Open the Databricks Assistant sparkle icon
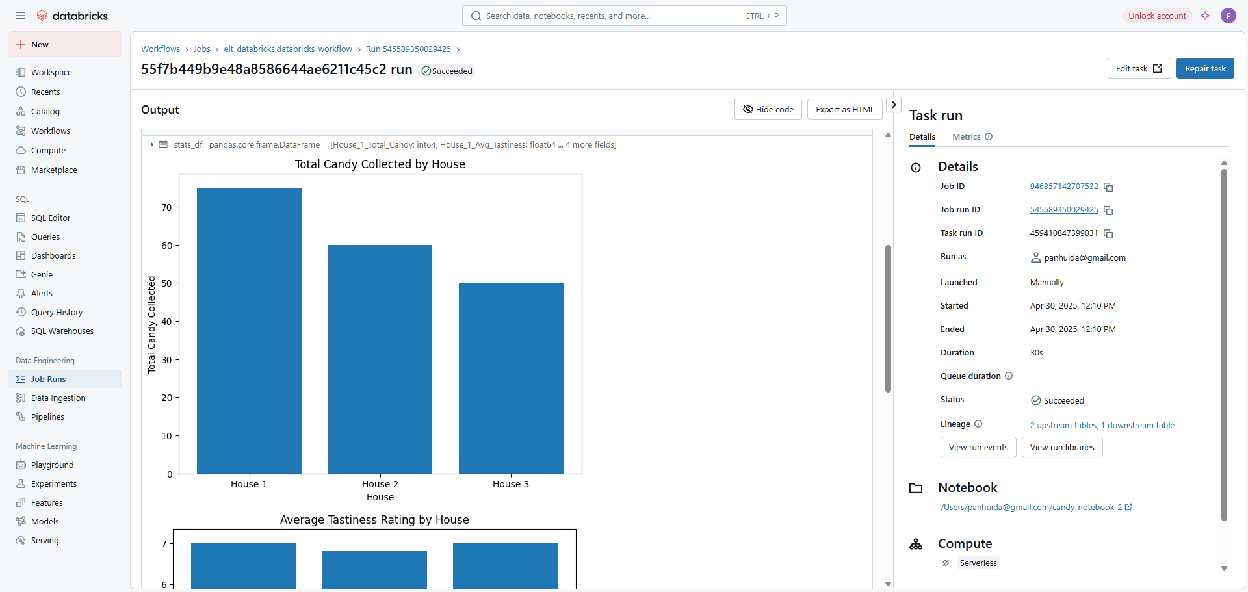Screen dimensions: 1248x592 click(x=1205, y=16)
